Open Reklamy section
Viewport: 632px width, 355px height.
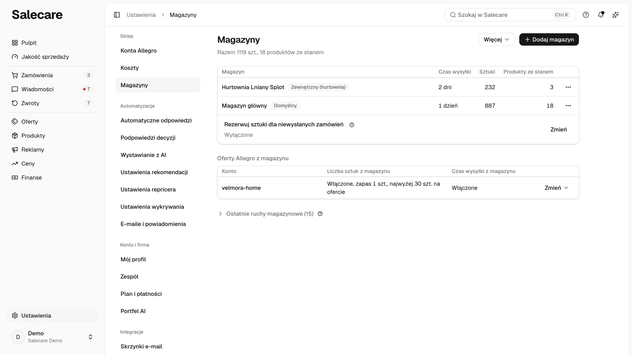53,150
